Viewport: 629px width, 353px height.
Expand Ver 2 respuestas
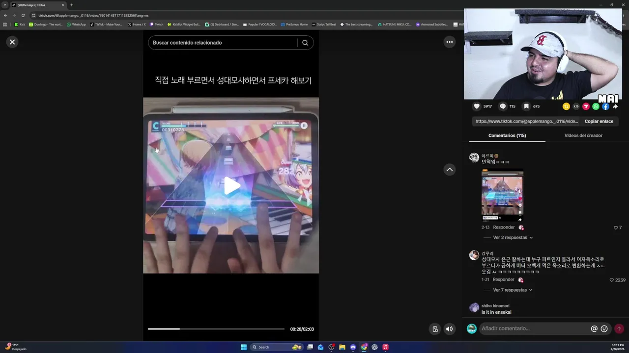513,238
